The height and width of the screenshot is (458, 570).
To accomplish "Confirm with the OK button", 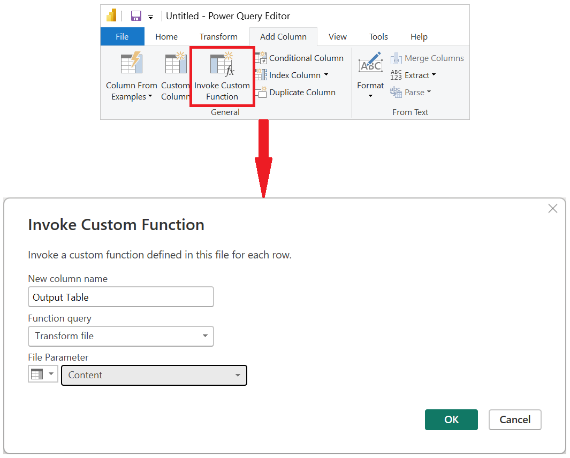I will coord(451,419).
